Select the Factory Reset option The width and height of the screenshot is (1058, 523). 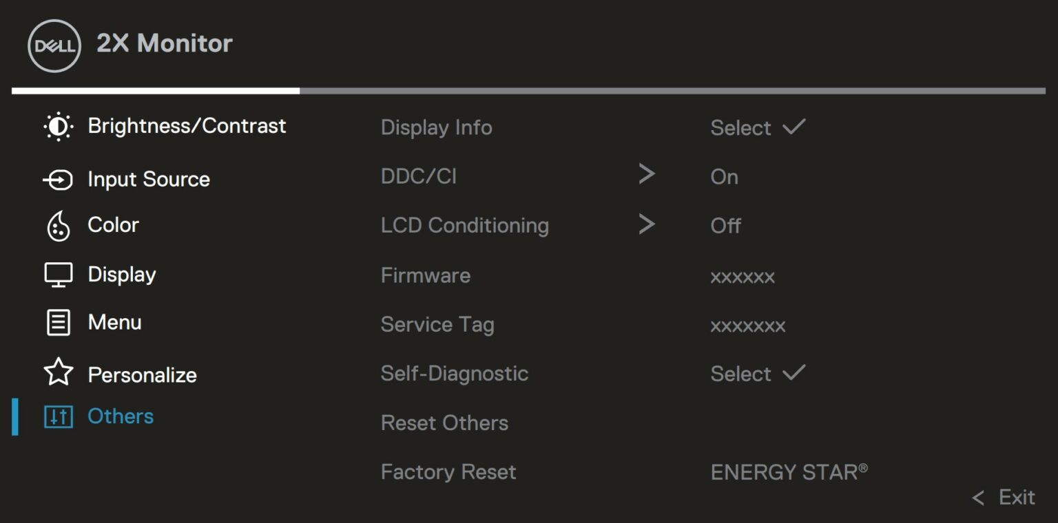click(448, 472)
